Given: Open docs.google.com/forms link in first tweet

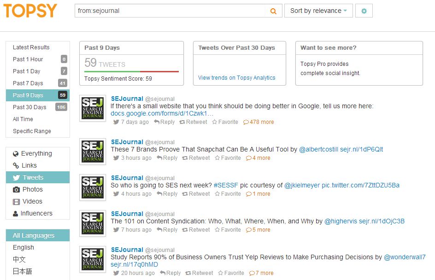Looking at the screenshot, I should click(162, 113).
